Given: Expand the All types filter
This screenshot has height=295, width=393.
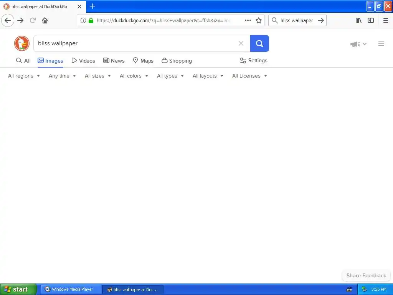Looking at the screenshot, I should [x=170, y=76].
